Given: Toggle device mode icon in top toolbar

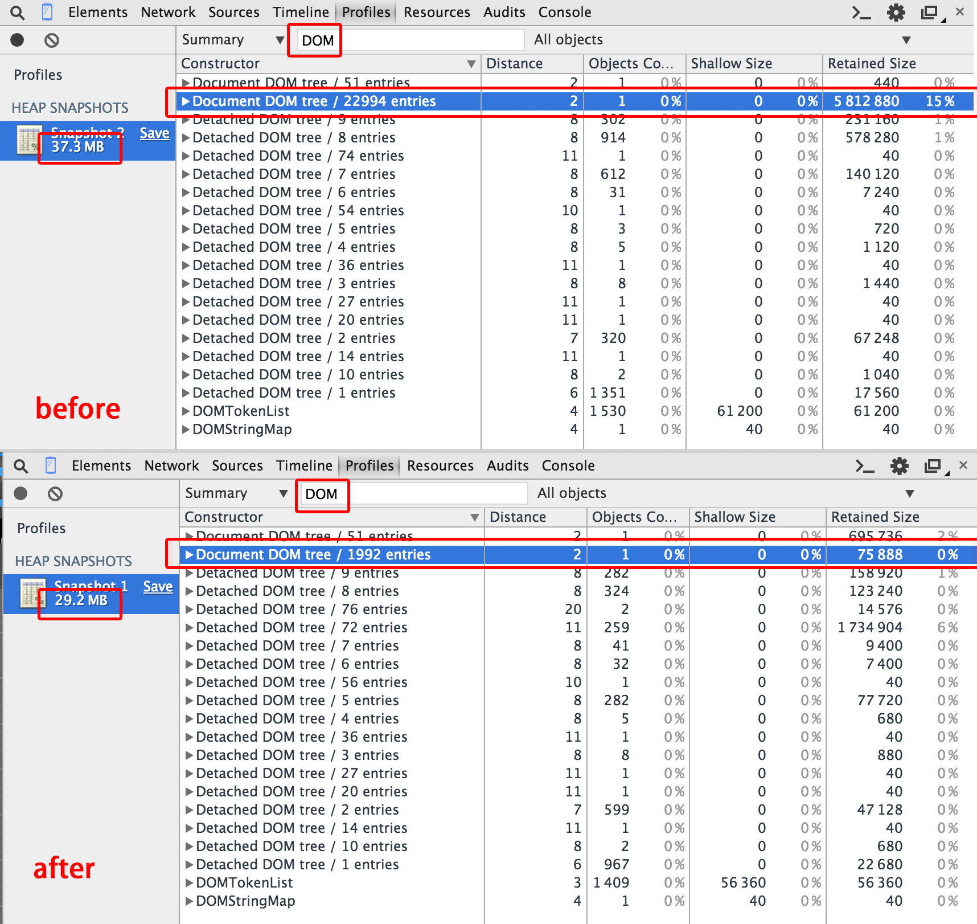Looking at the screenshot, I should 48,12.
